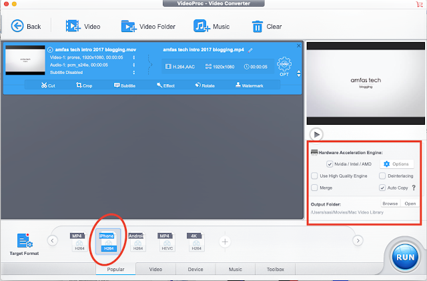
Task: Add a video with the Video button
Action: click(x=83, y=27)
